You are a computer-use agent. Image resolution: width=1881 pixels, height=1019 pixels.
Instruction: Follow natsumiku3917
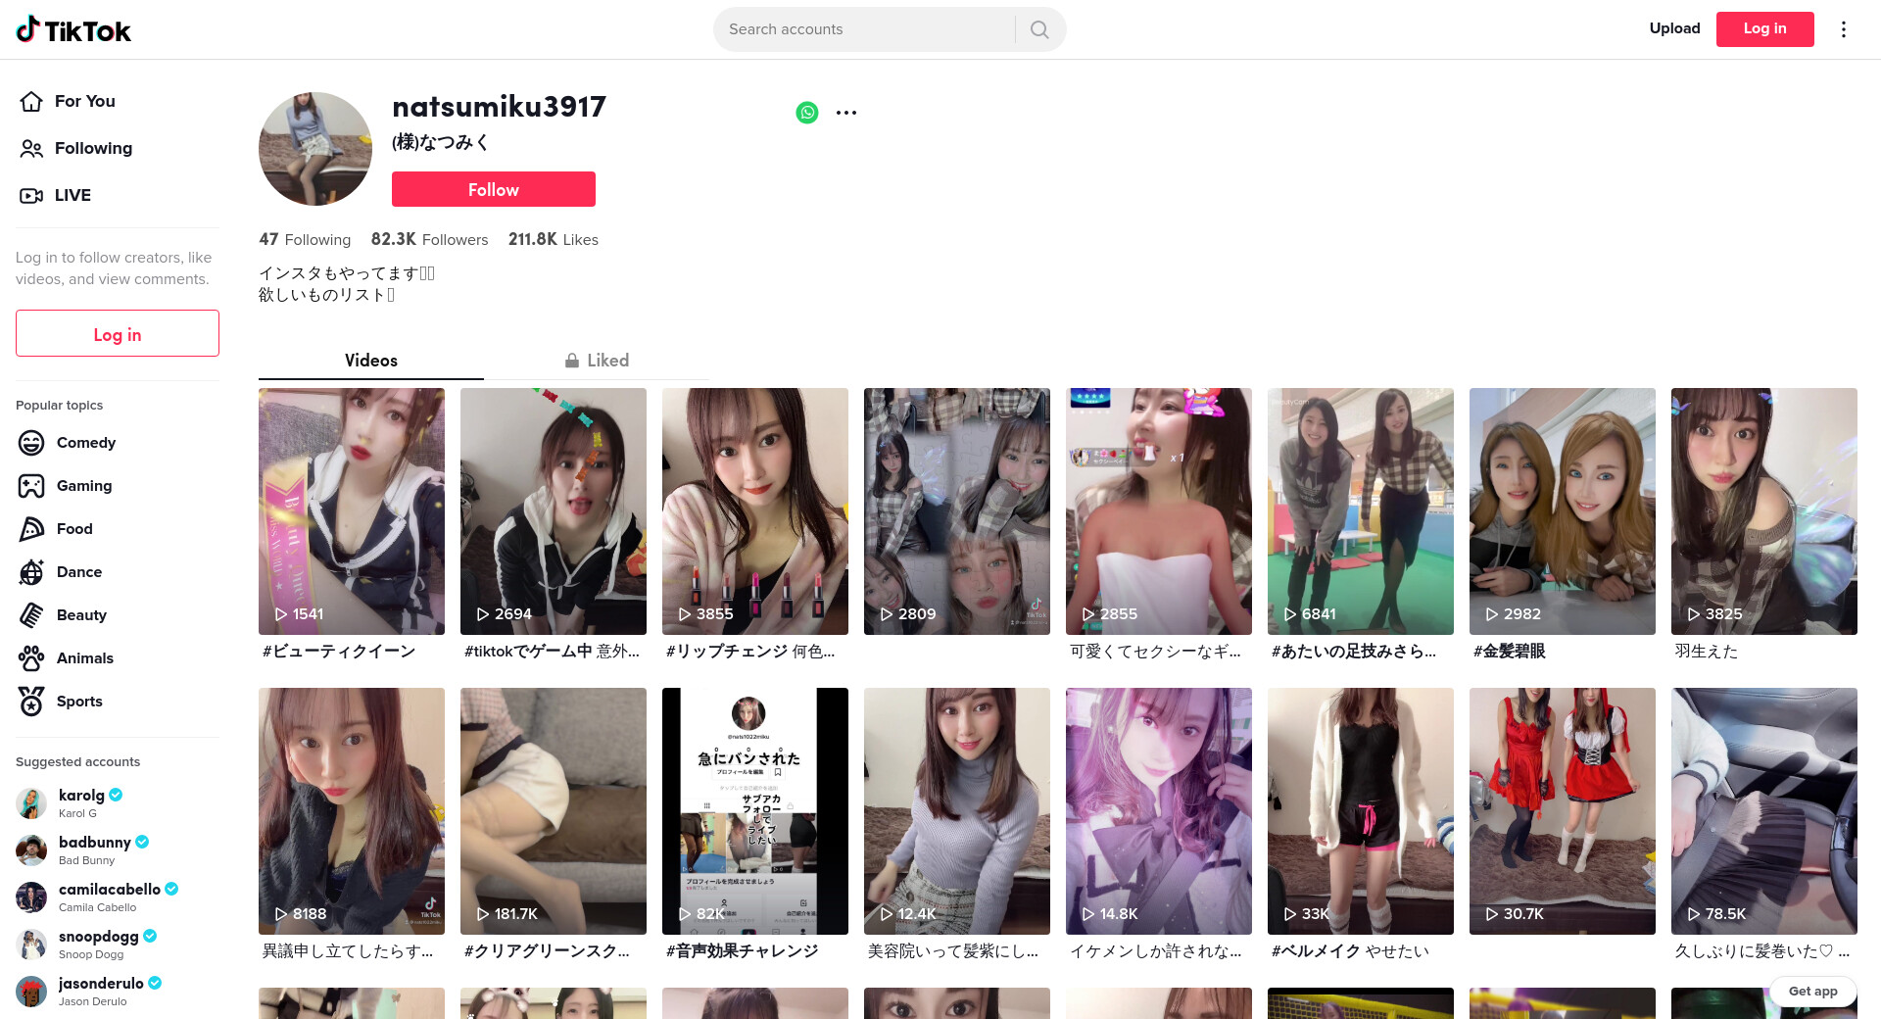pyautogui.click(x=494, y=189)
